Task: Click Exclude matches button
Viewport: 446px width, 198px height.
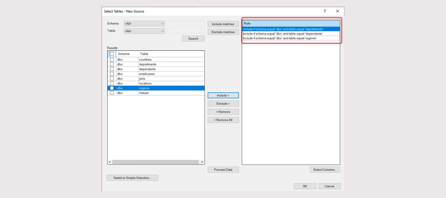Action: point(223,32)
